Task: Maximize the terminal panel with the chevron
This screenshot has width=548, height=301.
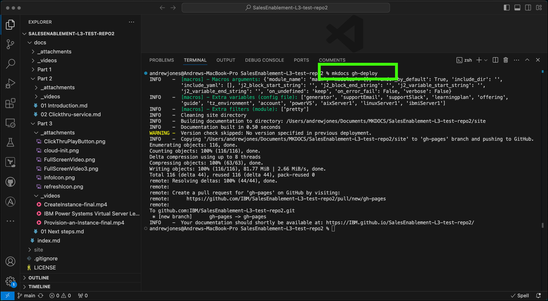Action: click(x=527, y=60)
